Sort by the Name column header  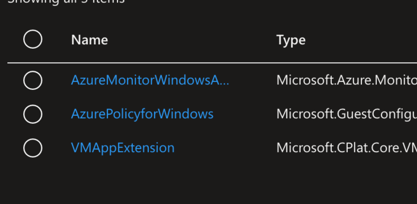[90, 40]
